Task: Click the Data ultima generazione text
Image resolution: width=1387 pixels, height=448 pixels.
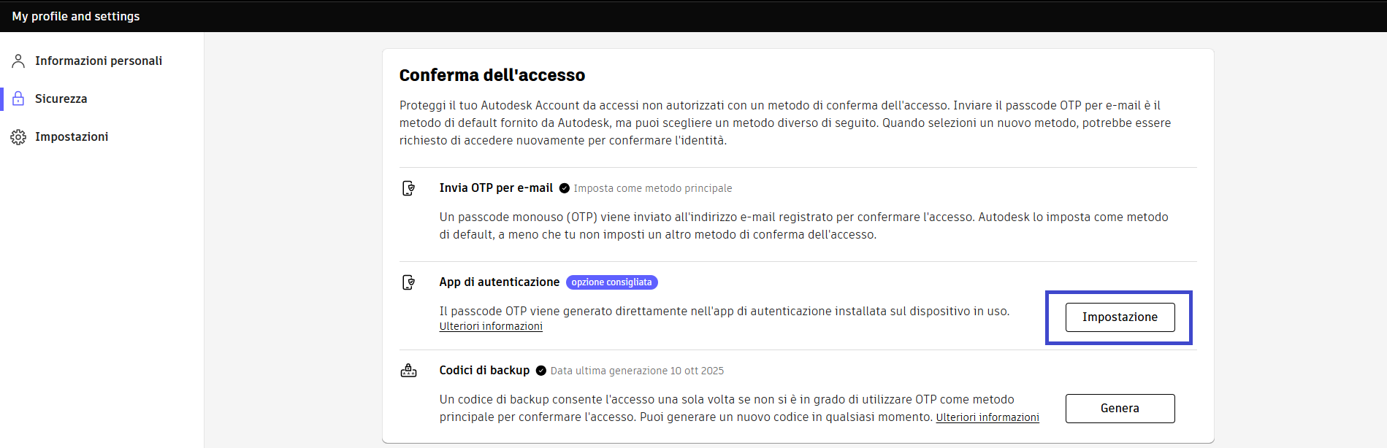Action: (637, 371)
